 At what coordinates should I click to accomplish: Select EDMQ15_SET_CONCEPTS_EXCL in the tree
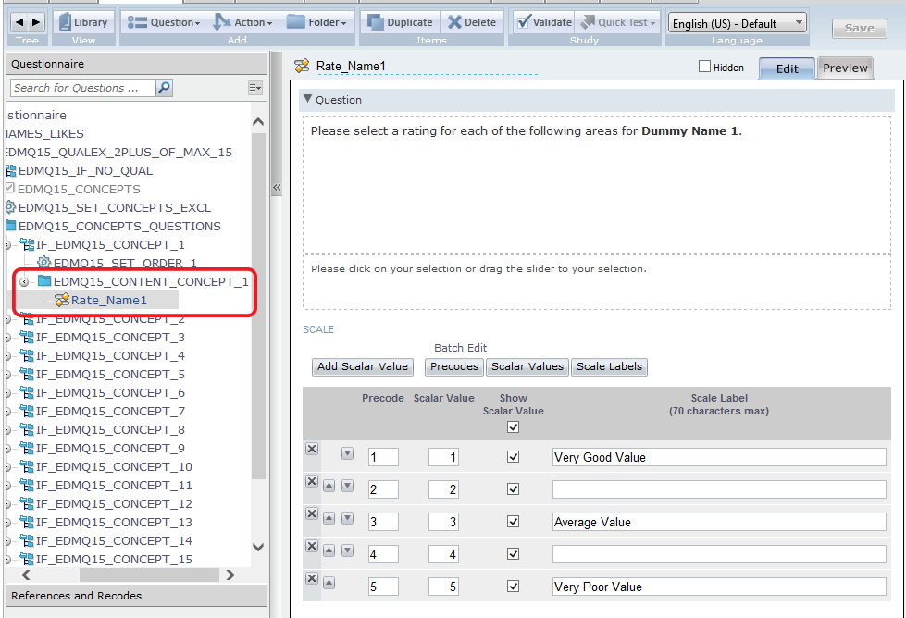point(115,208)
